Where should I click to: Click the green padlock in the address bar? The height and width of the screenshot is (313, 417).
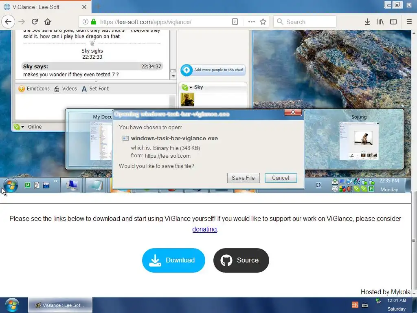click(x=93, y=22)
